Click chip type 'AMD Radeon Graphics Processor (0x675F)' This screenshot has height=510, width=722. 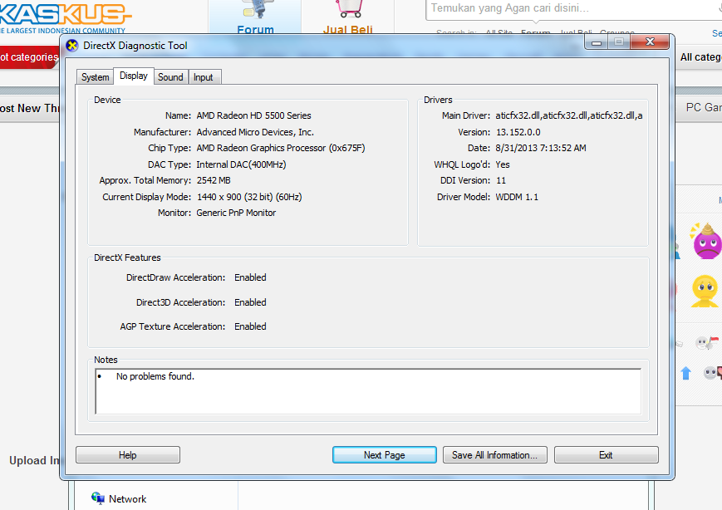pyautogui.click(x=281, y=148)
